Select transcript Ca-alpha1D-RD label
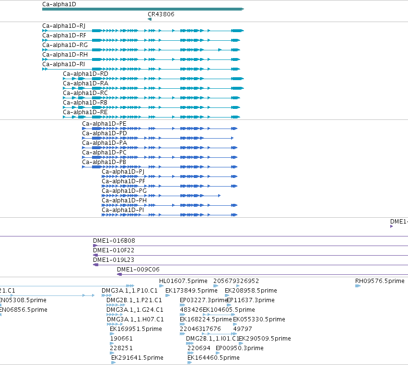This screenshot has width=408, height=365. [86, 74]
